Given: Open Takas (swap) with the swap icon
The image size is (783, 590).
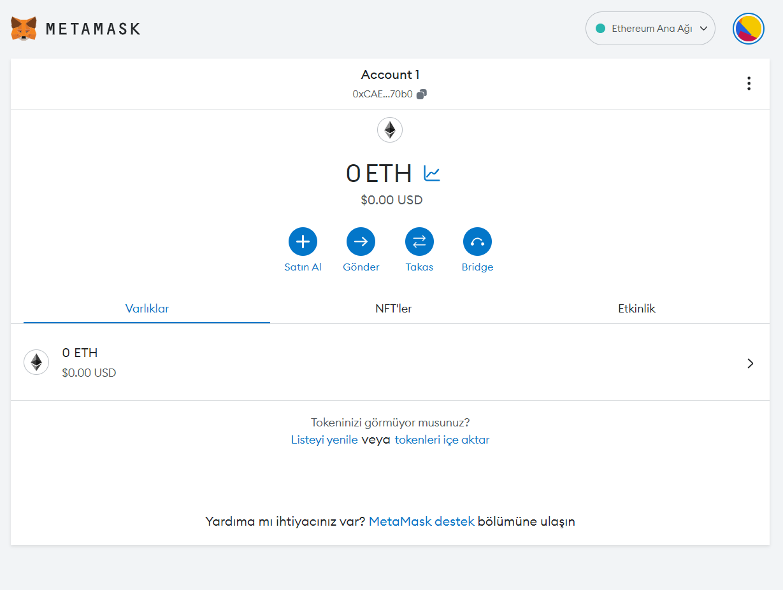Looking at the screenshot, I should tap(419, 241).
